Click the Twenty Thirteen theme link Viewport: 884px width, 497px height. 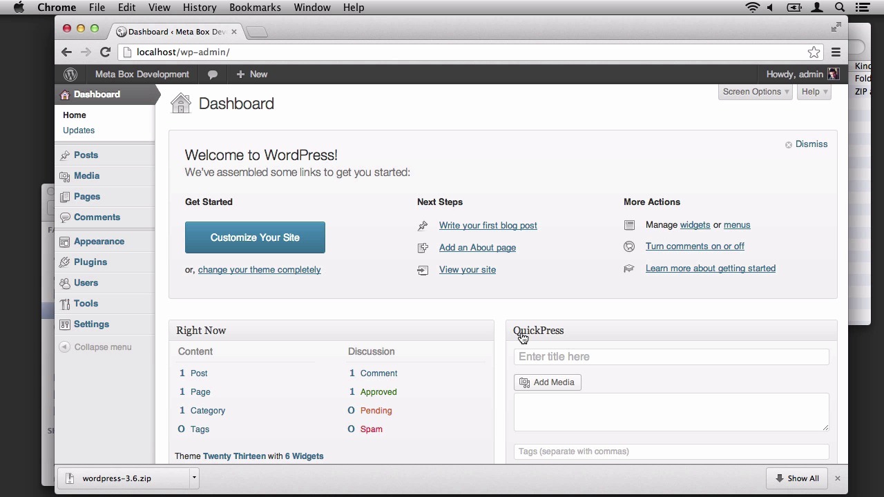coord(234,456)
